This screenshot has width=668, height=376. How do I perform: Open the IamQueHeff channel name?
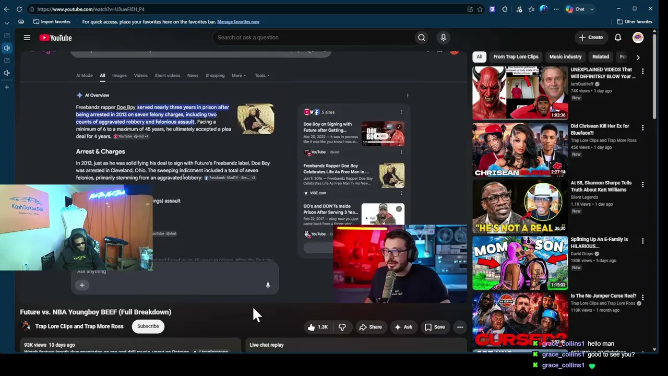click(x=582, y=84)
